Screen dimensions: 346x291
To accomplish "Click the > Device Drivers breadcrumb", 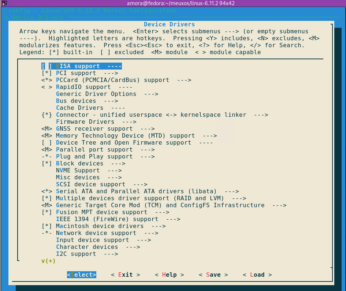I will [x=34, y=17].
